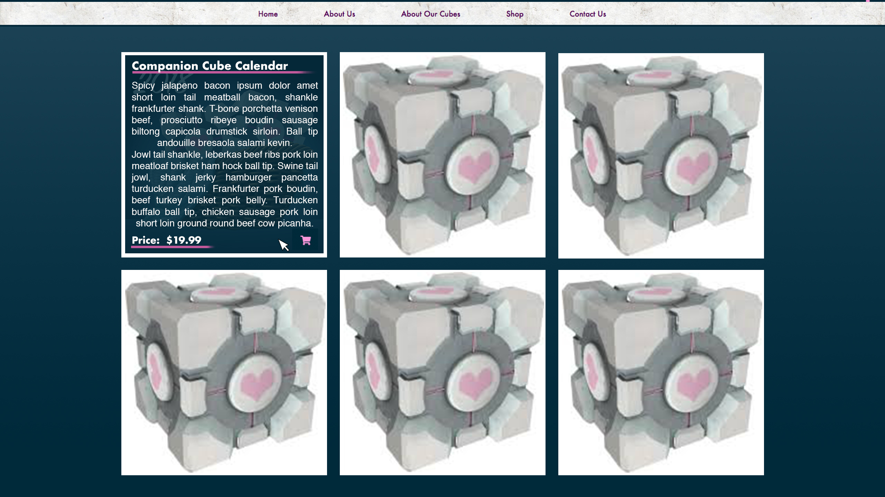Image resolution: width=885 pixels, height=497 pixels.
Task: Select the top-right companion cube product image
Action: (661, 156)
